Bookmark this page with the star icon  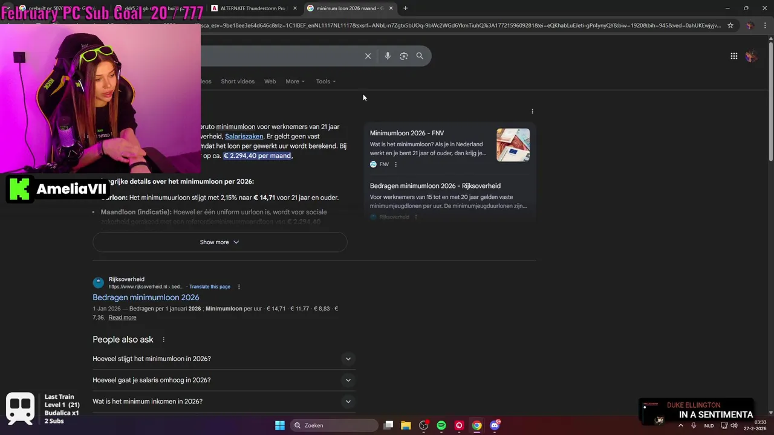pos(730,25)
